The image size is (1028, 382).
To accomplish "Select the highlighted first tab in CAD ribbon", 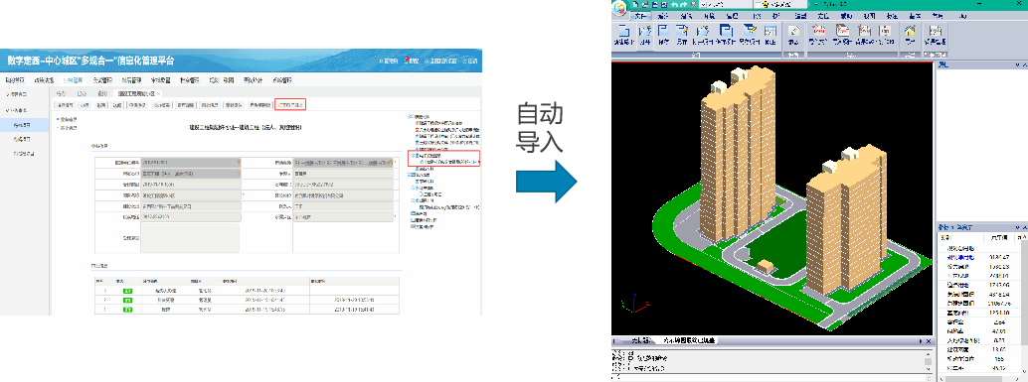I will click(x=640, y=16).
